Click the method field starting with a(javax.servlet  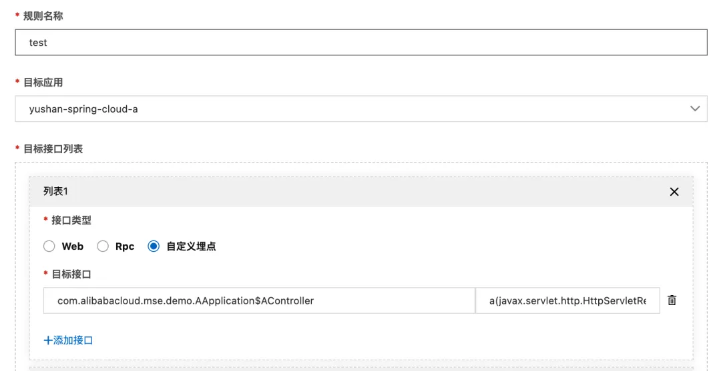(567, 300)
